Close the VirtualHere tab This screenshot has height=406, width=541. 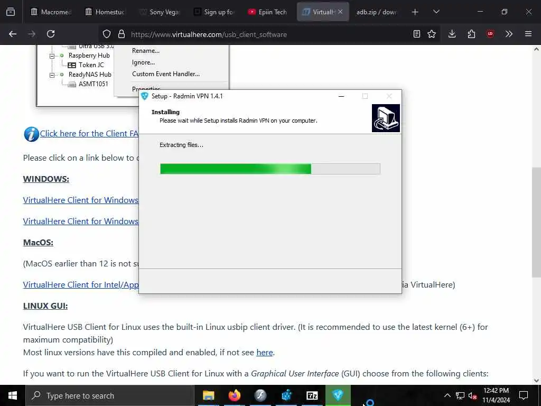tap(340, 12)
